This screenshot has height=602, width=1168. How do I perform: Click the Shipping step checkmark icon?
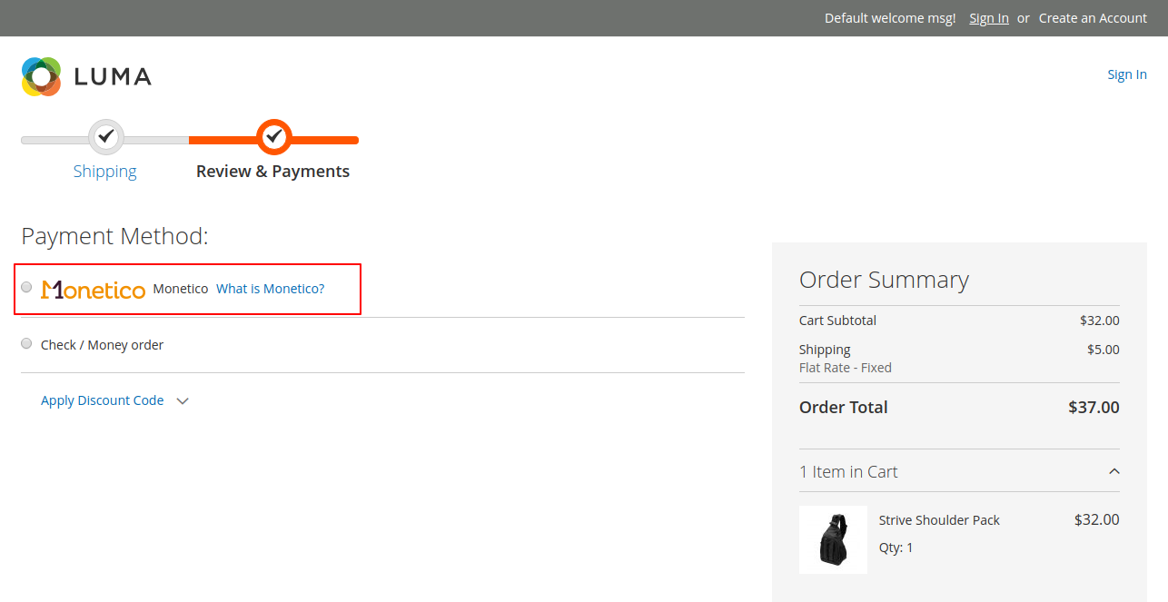pyautogui.click(x=104, y=137)
